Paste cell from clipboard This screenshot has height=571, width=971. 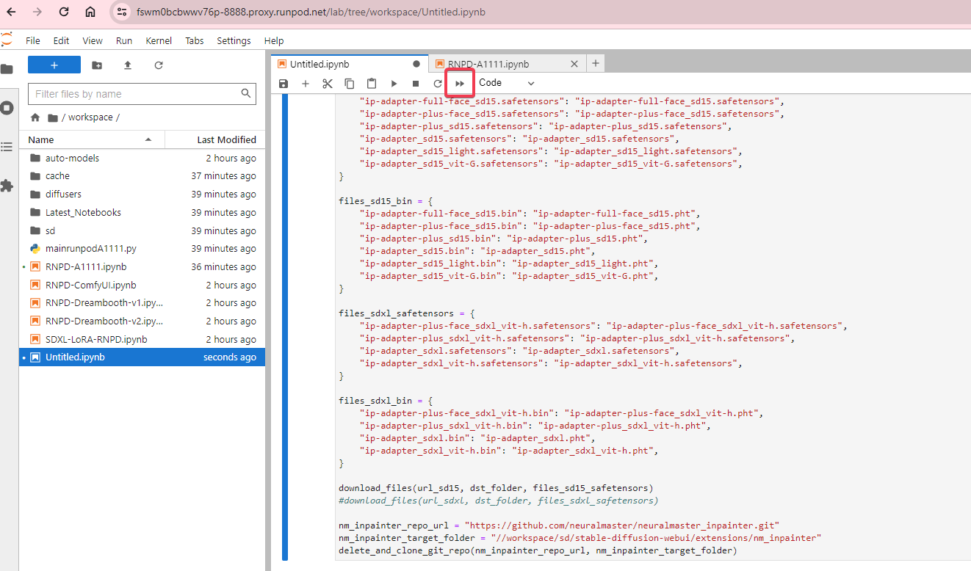[x=372, y=84]
